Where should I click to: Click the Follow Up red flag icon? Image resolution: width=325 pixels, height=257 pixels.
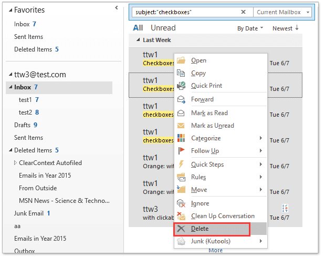coord(181,151)
